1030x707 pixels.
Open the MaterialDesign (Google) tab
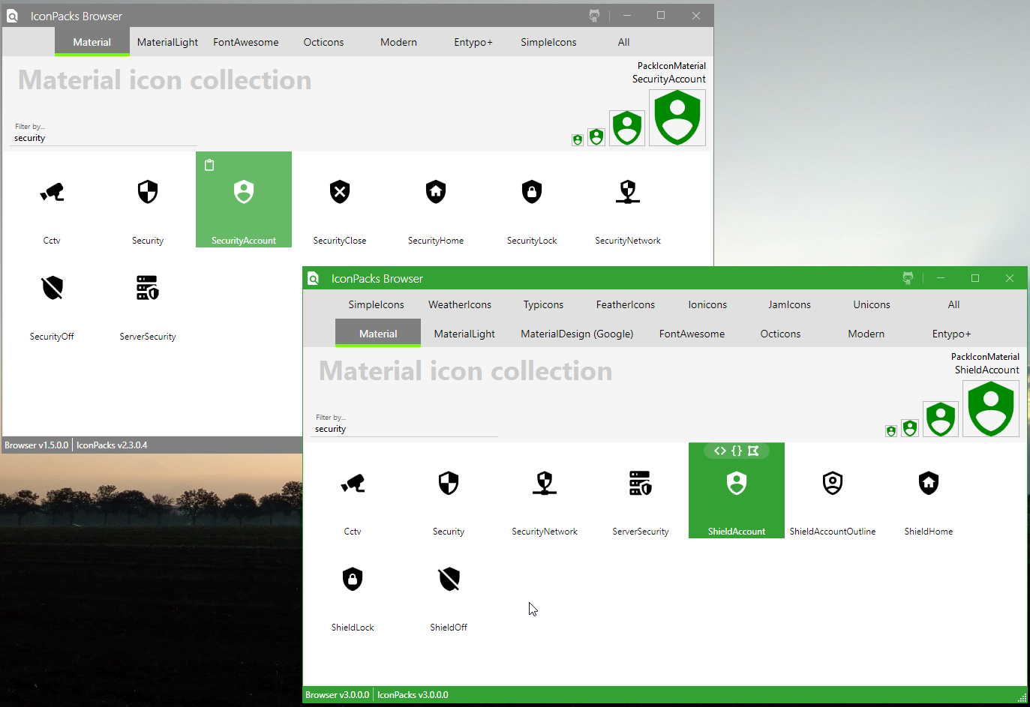577,334
